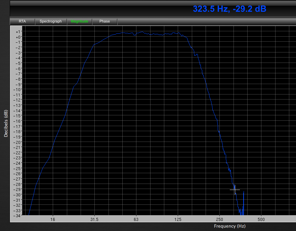Screen dimensions: 296x231
Task: Click the -34 decibel axis label
Action: [x=17, y=216]
